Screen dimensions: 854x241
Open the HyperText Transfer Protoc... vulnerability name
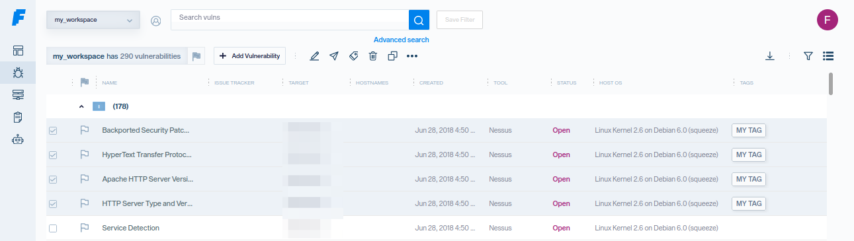tap(147, 155)
